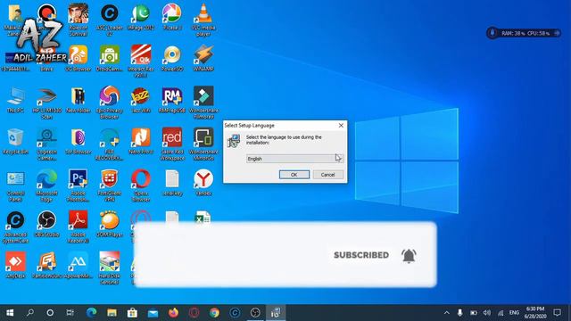
Task: Open Epic Privacy Browser shortcut
Action: tap(109, 103)
